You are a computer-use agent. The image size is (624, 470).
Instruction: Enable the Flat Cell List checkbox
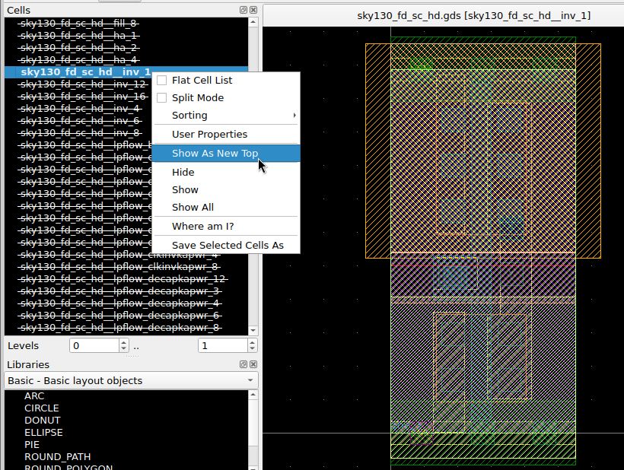pyautogui.click(x=161, y=80)
